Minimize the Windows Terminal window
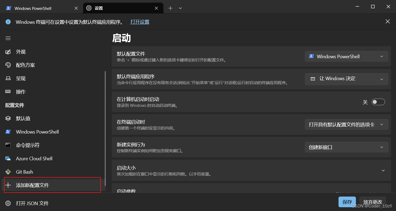The image size is (396, 211). pos(357,7)
